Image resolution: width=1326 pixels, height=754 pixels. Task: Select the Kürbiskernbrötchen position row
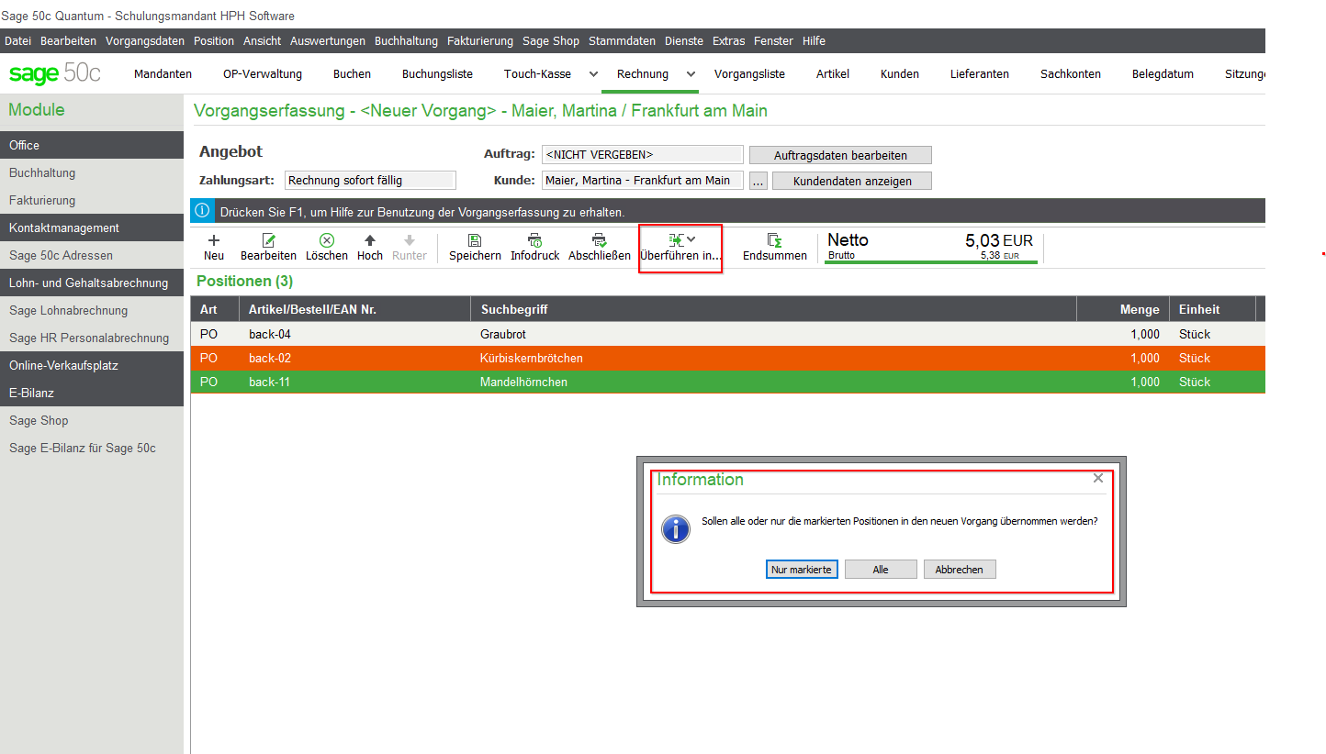[x=727, y=358]
